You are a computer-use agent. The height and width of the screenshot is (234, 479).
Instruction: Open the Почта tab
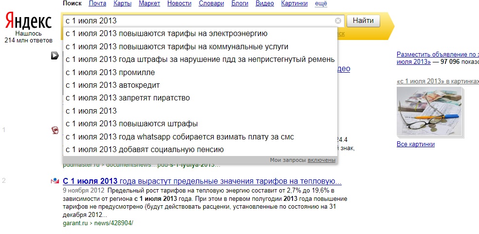tap(97, 3)
